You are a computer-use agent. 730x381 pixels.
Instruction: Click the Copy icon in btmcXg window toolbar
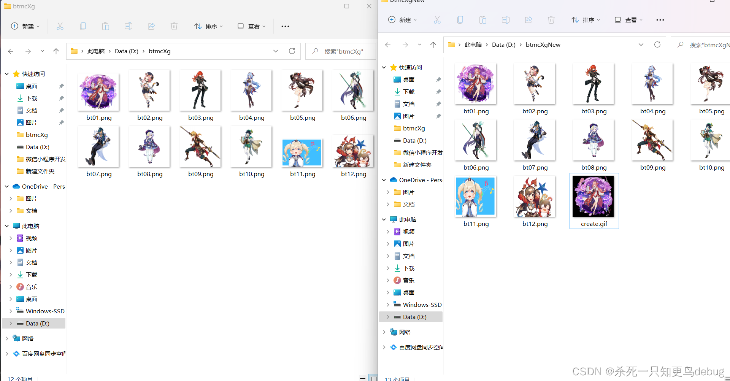[x=83, y=26]
